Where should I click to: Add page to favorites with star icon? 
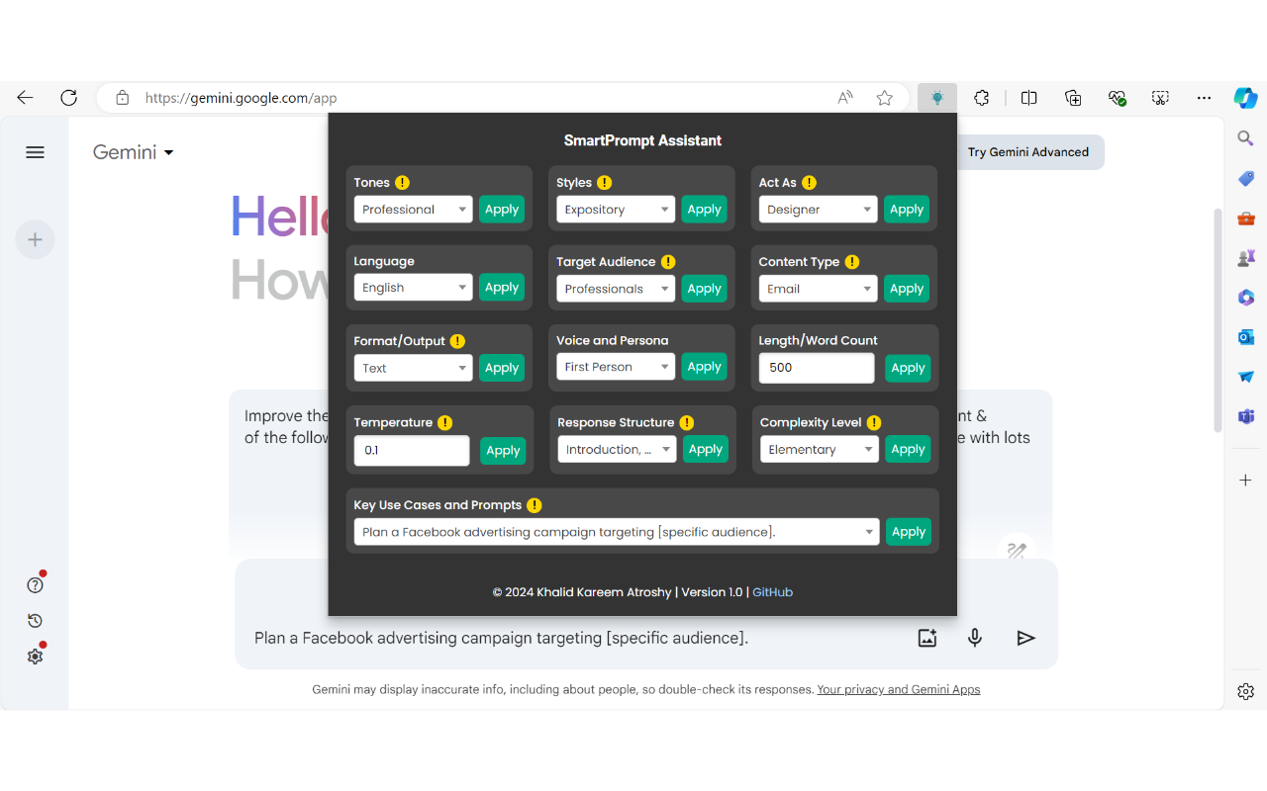(885, 98)
